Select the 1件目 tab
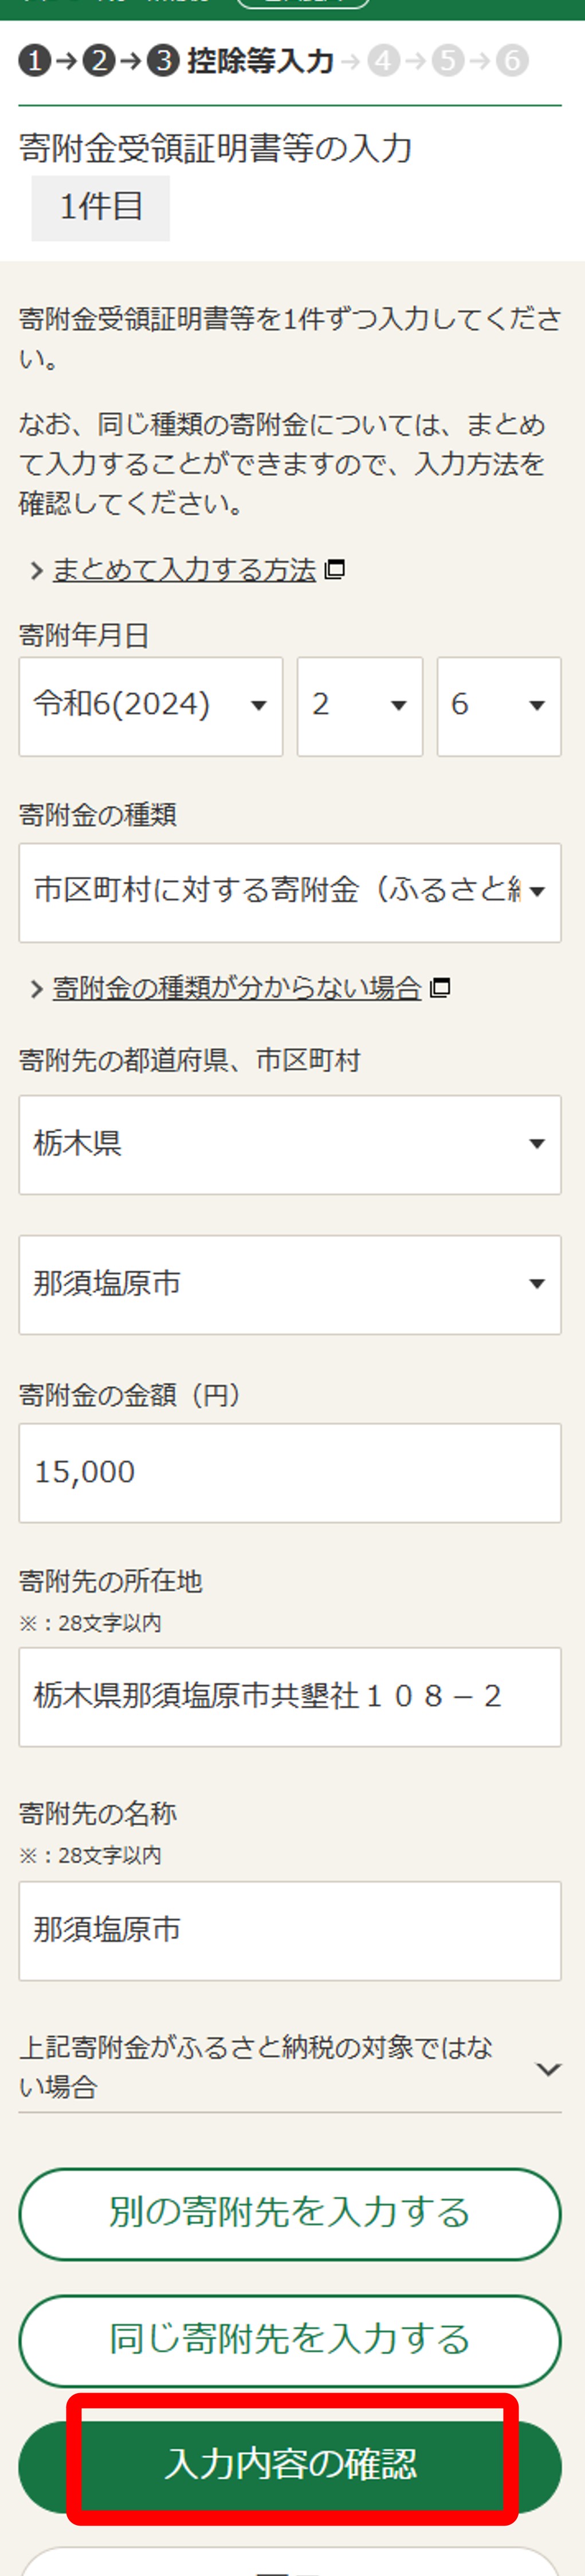 101,208
